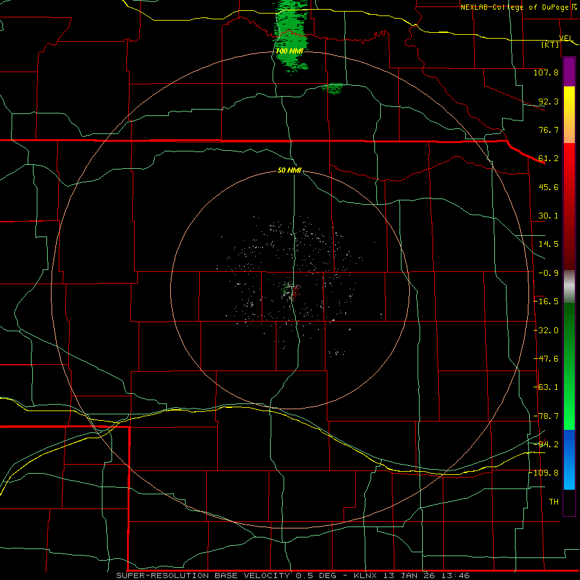The width and height of the screenshot is (580, 580).
Task: Click the [KT] units label
Action: pos(550,44)
